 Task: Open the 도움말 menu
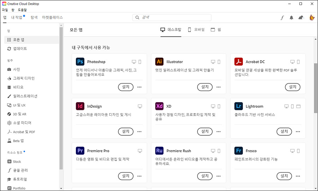click(x=22, y=10)
